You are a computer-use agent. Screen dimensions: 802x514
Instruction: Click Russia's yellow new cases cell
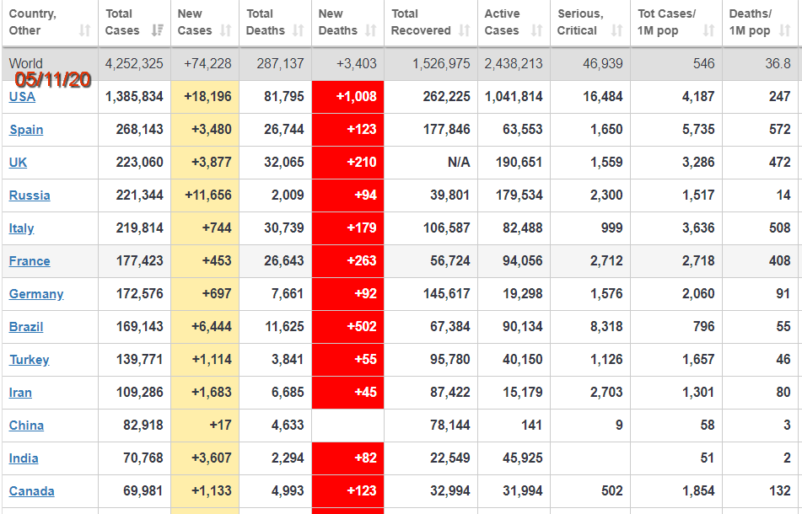205,195
